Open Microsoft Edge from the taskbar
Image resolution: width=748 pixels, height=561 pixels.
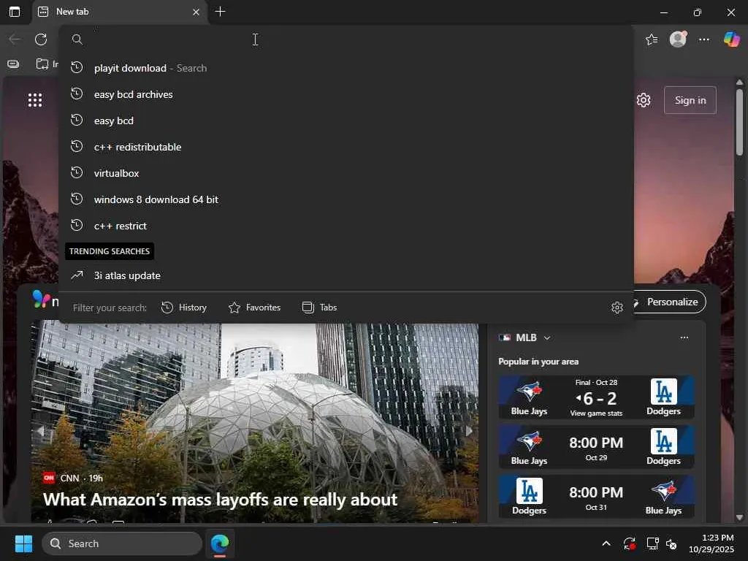pos(220,543)
